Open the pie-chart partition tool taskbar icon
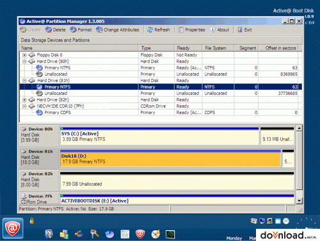This screenshot has width=320, height=241. coord(109,235)
